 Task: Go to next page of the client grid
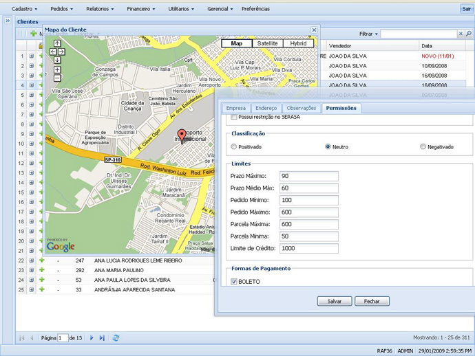tap(92, 338)
